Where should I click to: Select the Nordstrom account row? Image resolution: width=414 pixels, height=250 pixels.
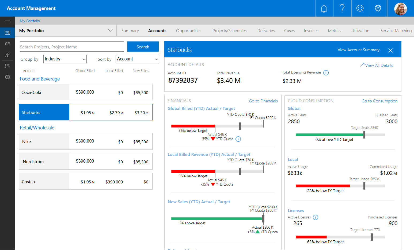(86, 161)
